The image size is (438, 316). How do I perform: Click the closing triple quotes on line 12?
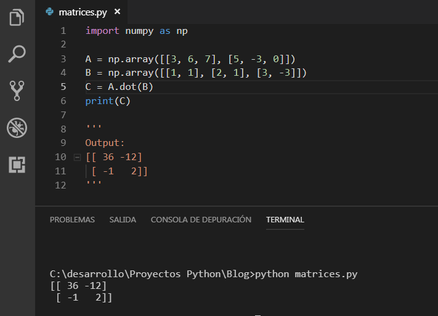[x=94, y=183]
